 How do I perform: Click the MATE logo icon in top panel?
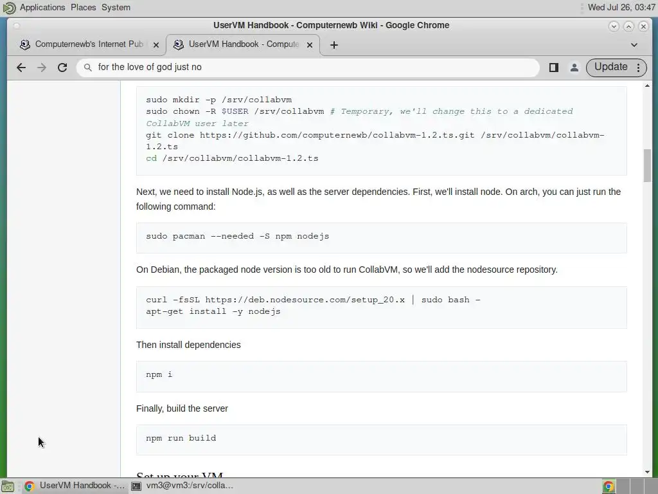click(x=9, y=8)
